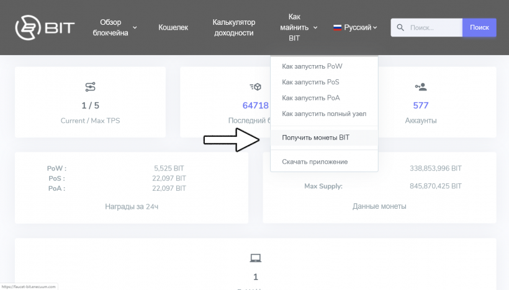Screen dimensions: 509x290
Task: Choose Получить монеты BIT menu item
Action: click(324, 138)
